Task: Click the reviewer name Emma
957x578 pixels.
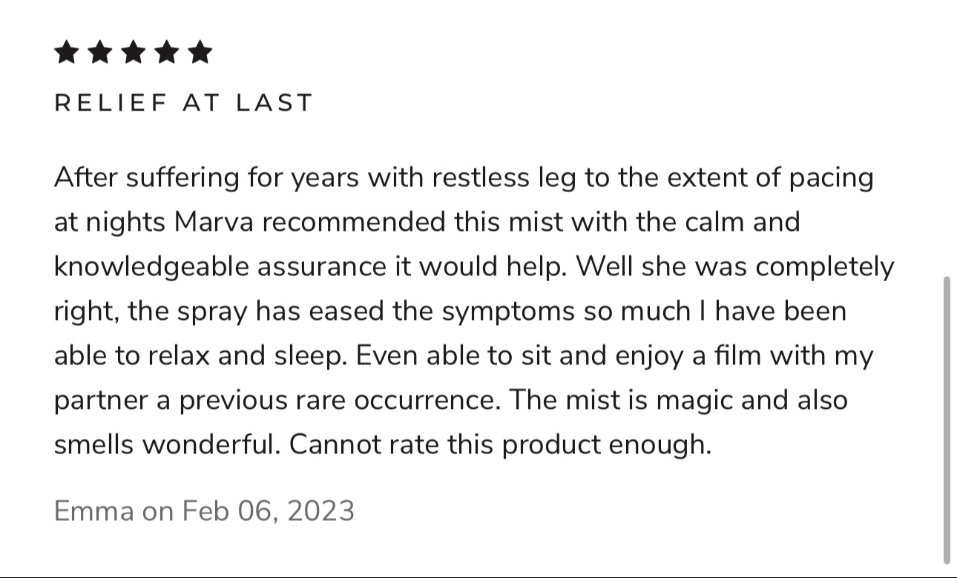Action: (94, 511)
